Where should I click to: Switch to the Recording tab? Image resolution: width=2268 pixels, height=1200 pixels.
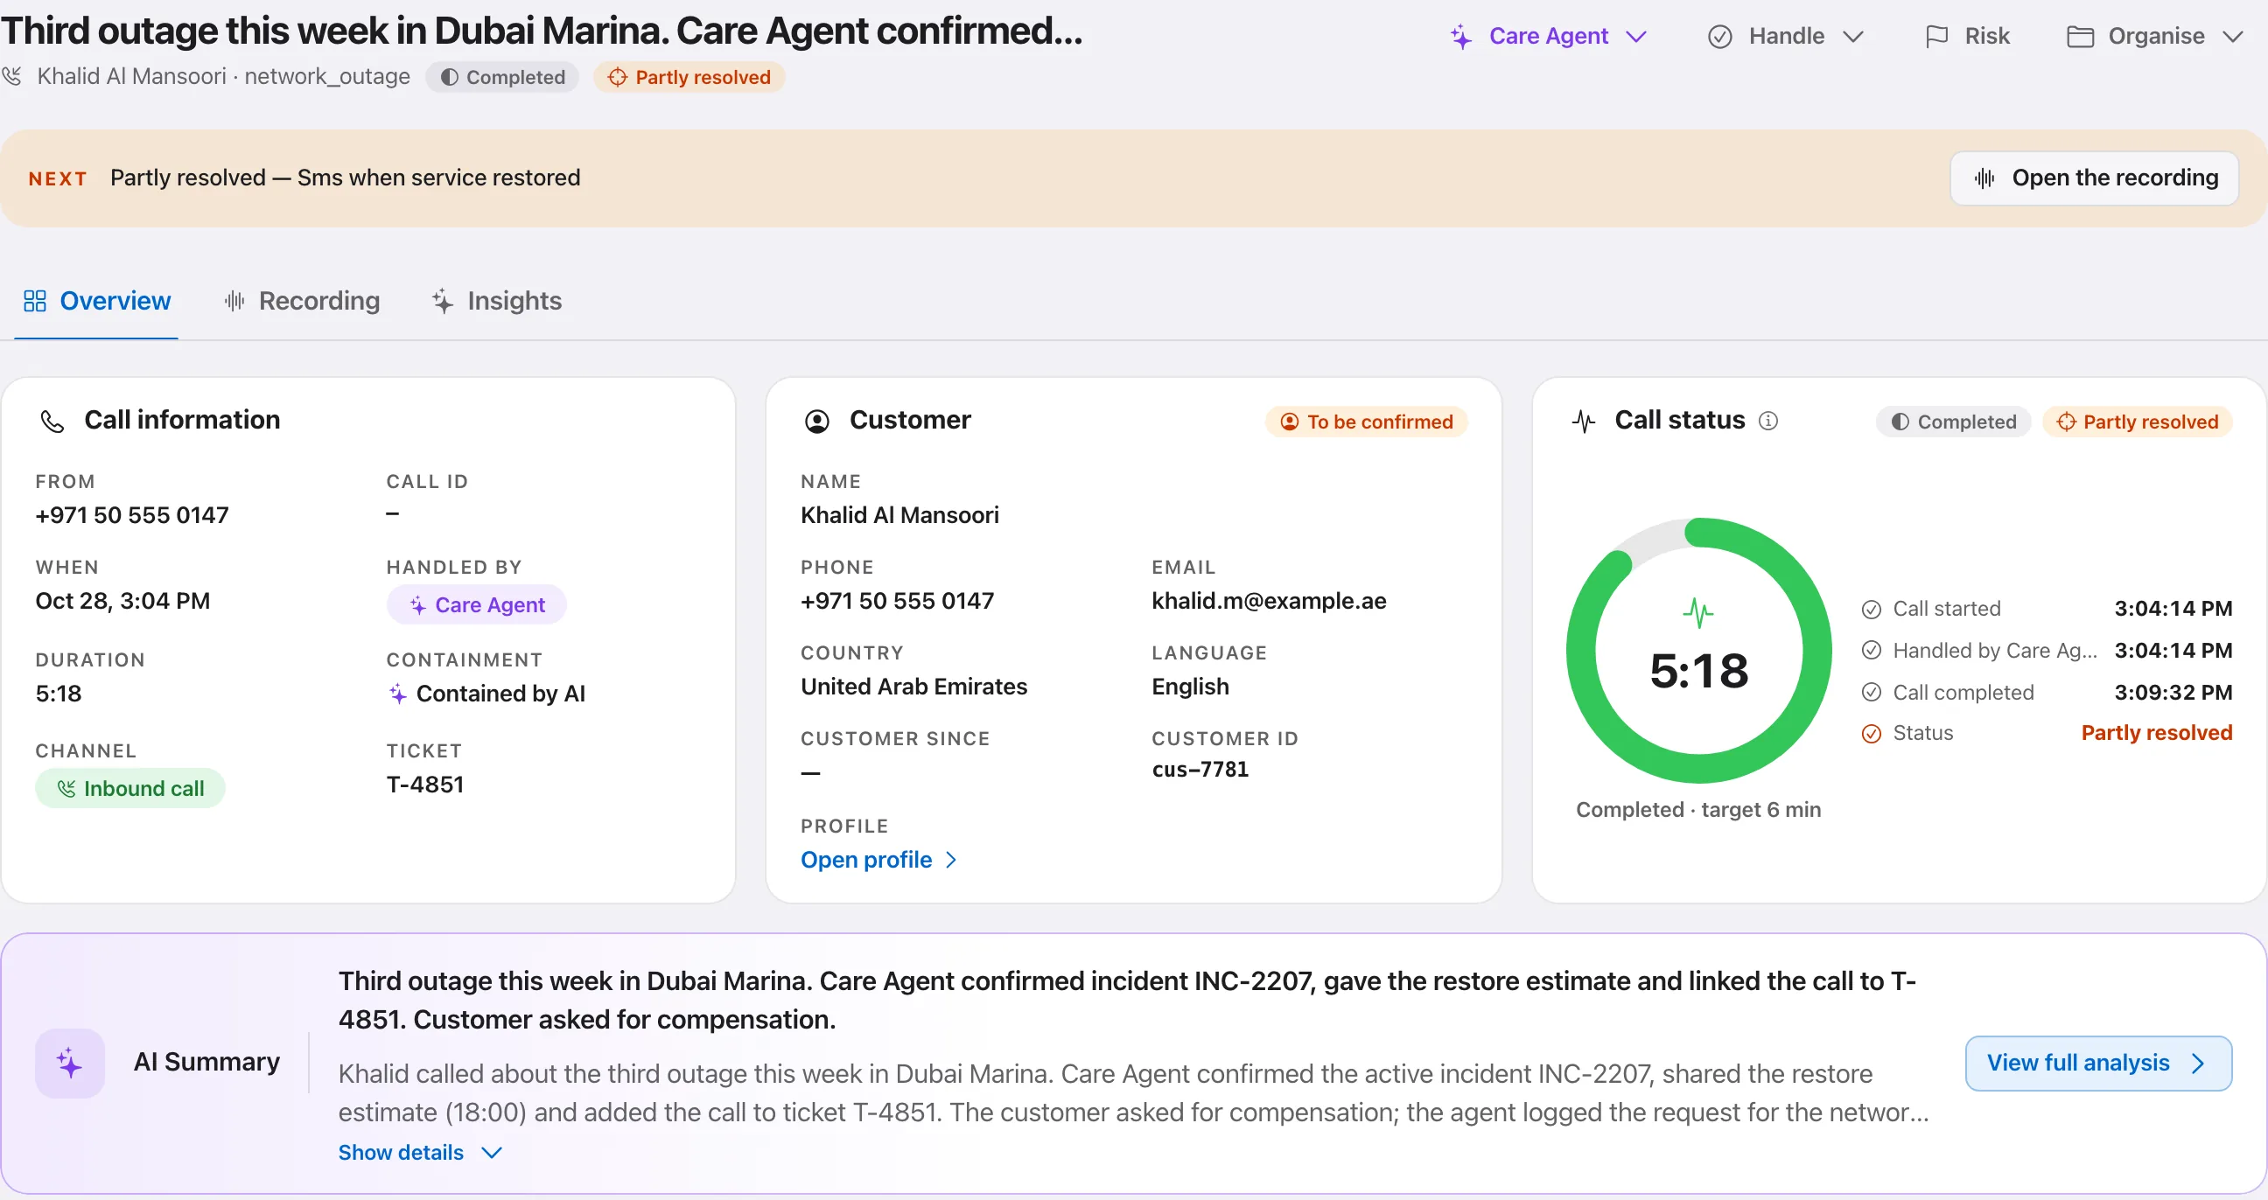pos(302,301)
